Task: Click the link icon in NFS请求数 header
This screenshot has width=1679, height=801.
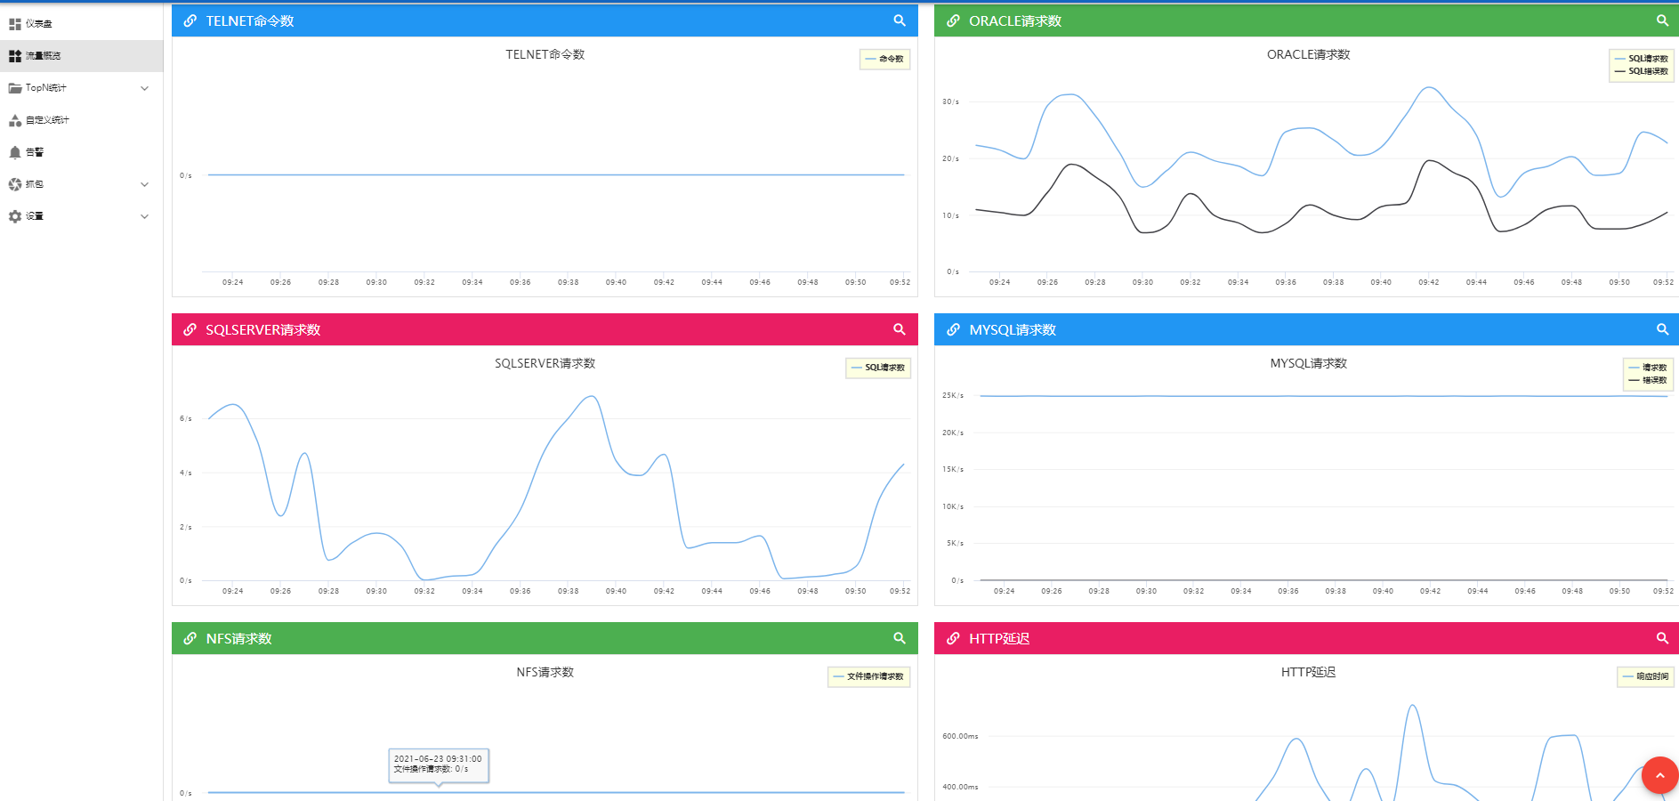Action: [190, 638]
